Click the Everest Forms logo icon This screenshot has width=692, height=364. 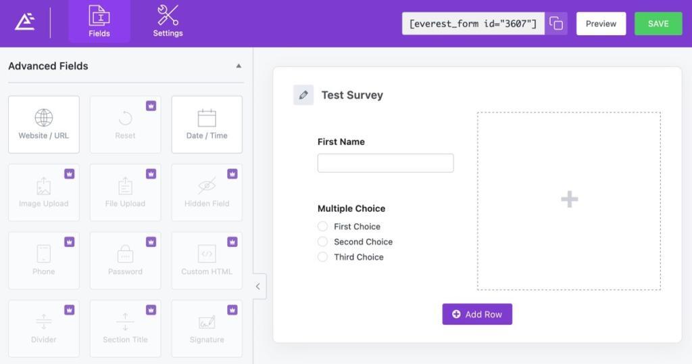25,23
